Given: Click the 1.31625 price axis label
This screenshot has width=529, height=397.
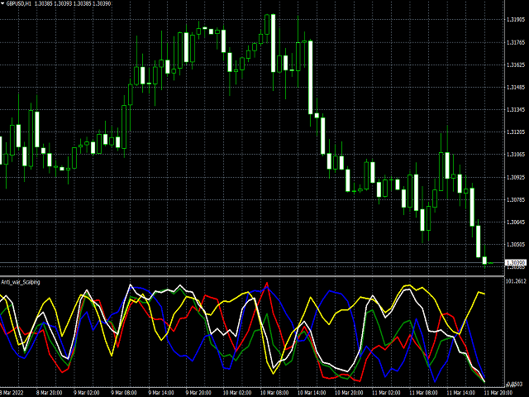Looking at the screenshot, I should [x=515, y=64].
